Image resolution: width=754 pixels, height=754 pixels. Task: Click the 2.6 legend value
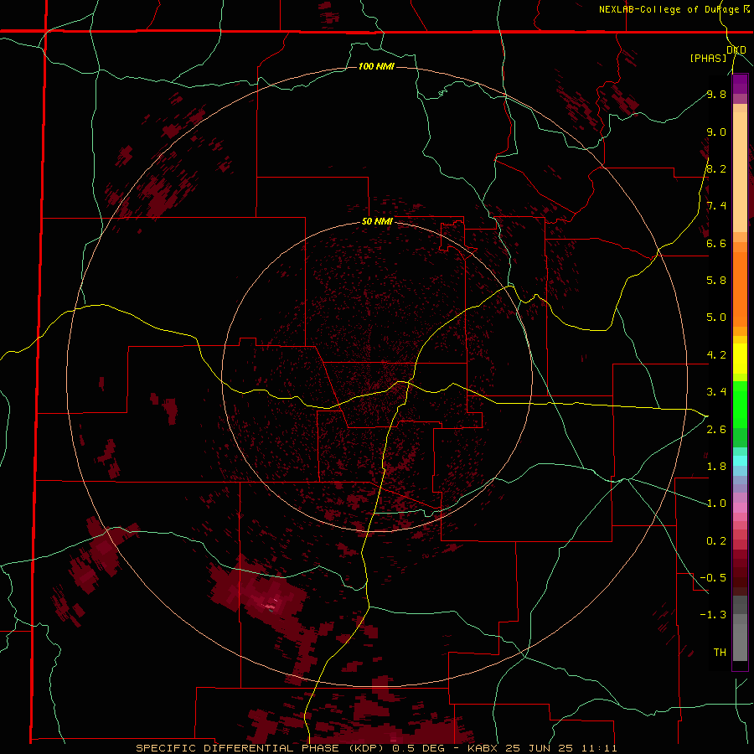coord(716,430)
